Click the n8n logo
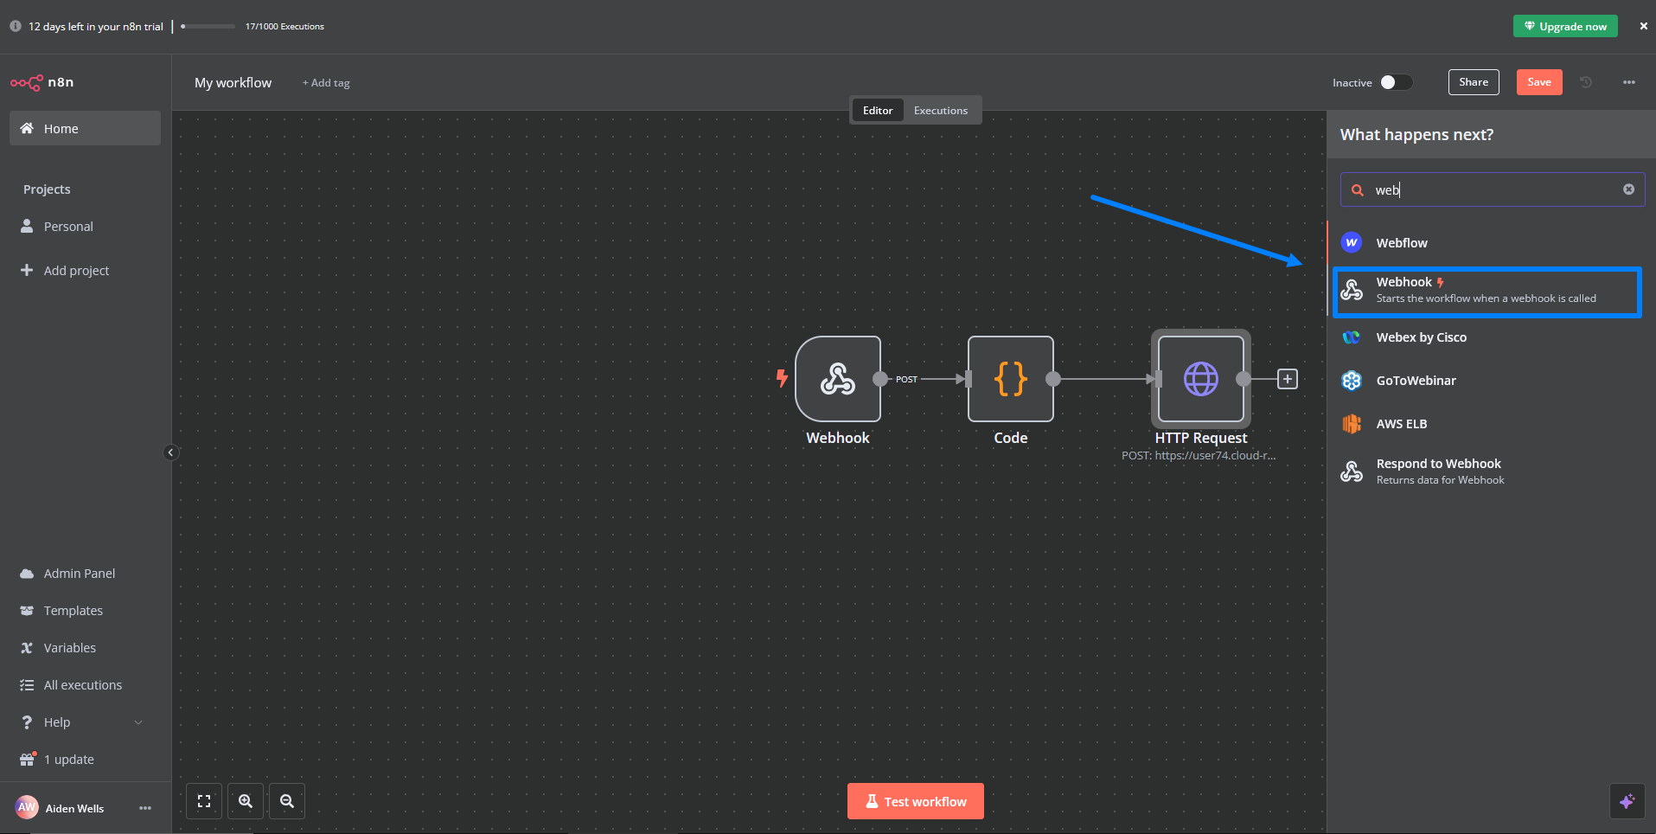This screenshot has height=834, width=1656. 42,82
